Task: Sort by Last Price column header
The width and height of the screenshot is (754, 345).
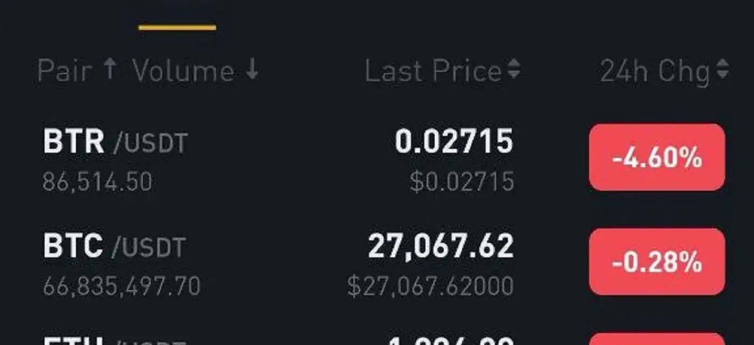Action: (x=433, y=71)
